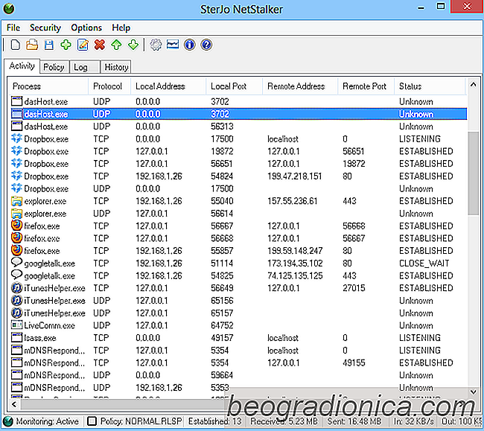Open settings via the gear toolbar icon
Viewport: 484px width, 431px height.
click(156, 45)
